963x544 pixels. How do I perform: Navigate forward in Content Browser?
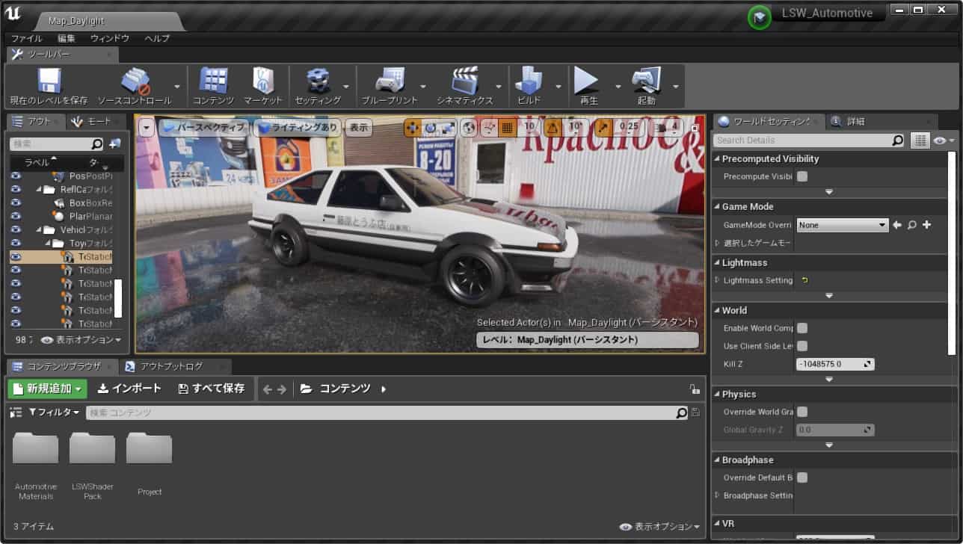(282, 389)
